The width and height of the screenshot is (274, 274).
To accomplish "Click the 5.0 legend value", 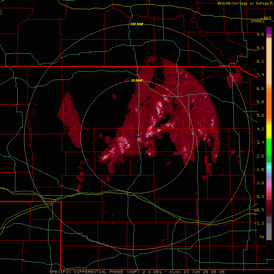I will pyautogui.click(x=260, y=115).
